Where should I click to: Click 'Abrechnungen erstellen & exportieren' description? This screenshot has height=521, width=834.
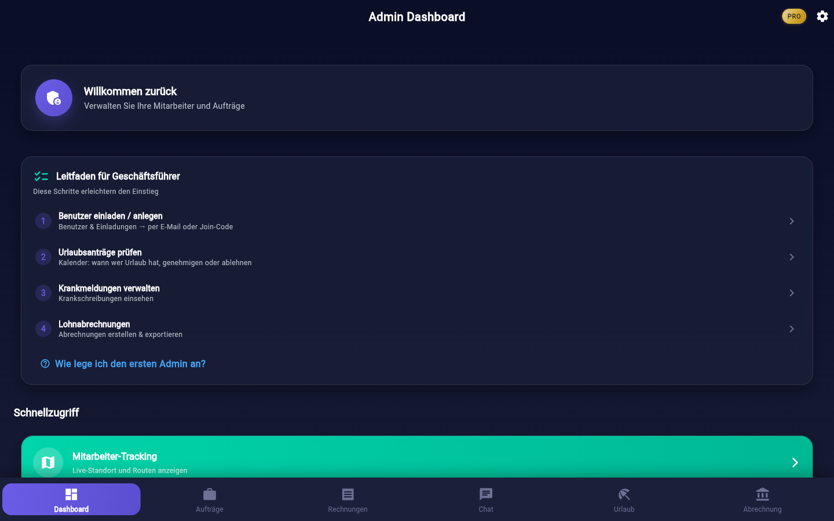point(120,335)
